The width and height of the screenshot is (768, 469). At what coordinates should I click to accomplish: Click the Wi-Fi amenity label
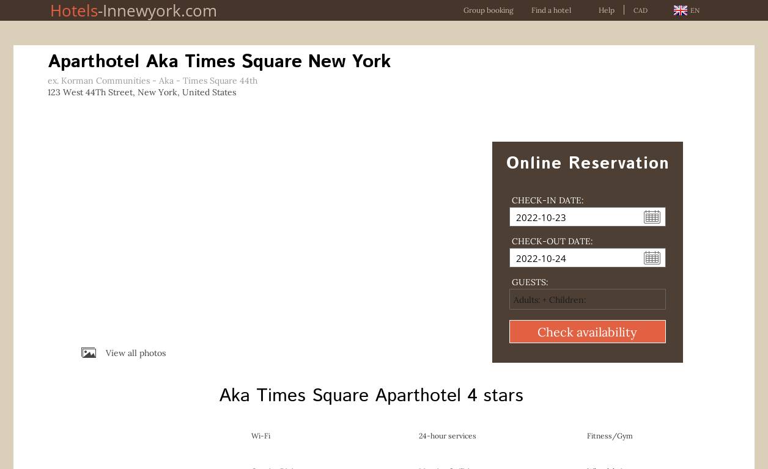pyautogui.click(x=260, y=436)
